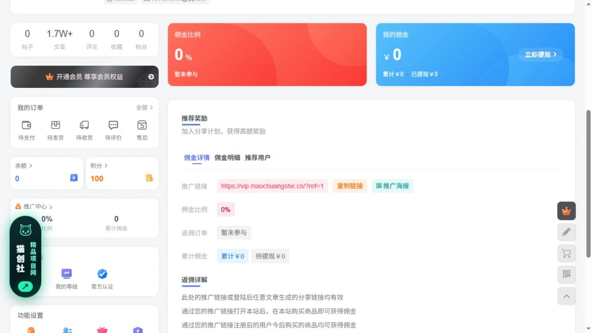Viewport: 592px width, 333px height.
Task: Switch to 佣金详情 tab
Action: coord(196,158)
